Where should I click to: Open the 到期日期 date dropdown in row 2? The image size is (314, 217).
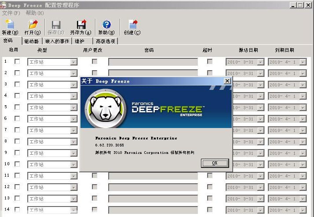[x=303, y=74]
